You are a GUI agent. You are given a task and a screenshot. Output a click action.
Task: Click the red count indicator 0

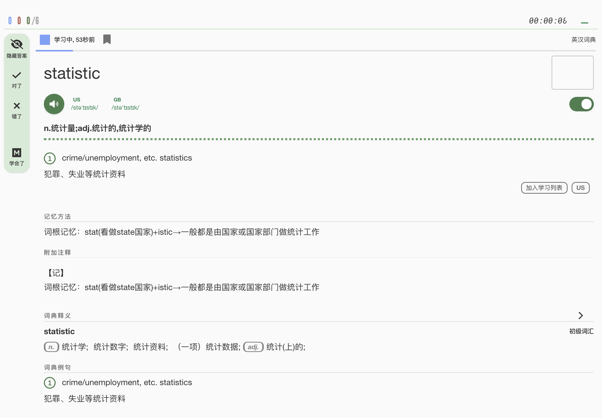[19, 20]
